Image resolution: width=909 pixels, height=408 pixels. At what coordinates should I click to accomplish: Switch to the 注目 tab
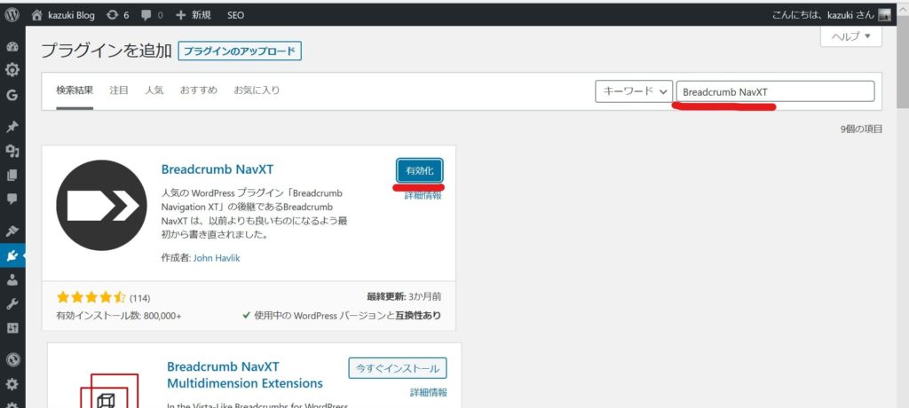click(119, 90)
